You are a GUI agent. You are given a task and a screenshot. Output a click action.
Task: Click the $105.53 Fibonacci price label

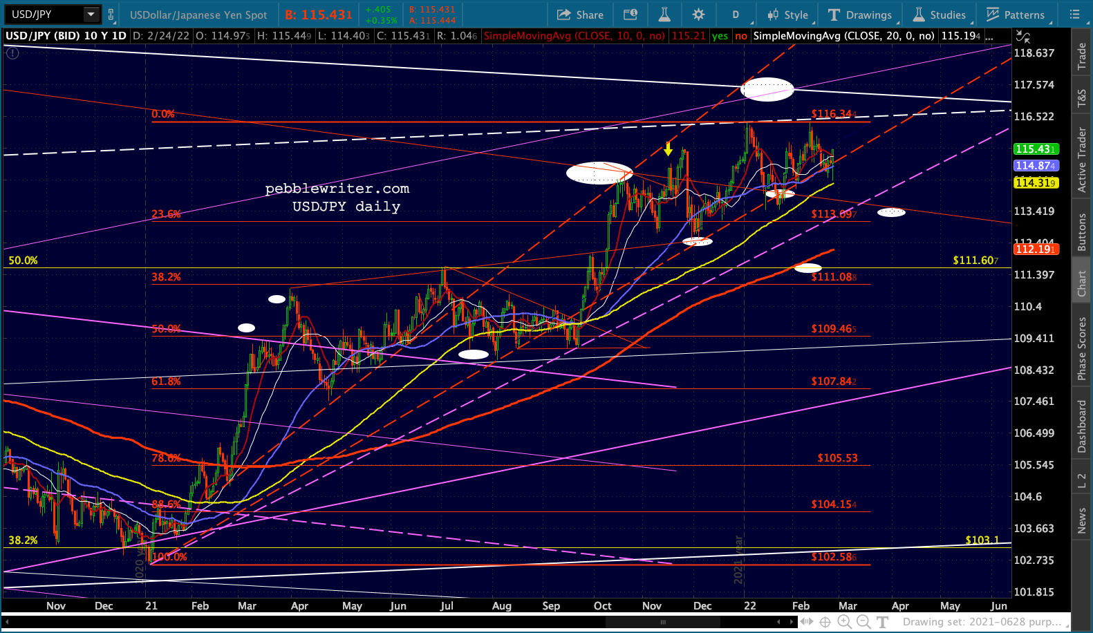pyautogui.click(x=837, y=458)
